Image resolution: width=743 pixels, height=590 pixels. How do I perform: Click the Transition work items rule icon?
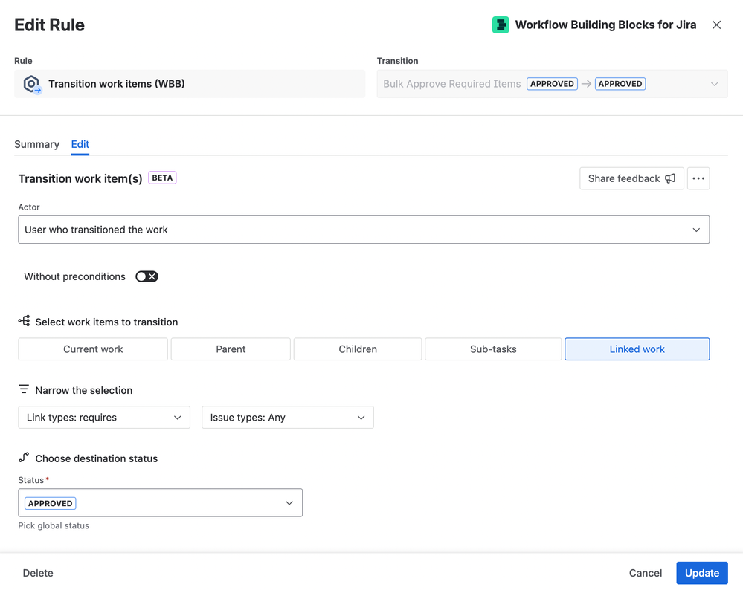click(31, 84)
